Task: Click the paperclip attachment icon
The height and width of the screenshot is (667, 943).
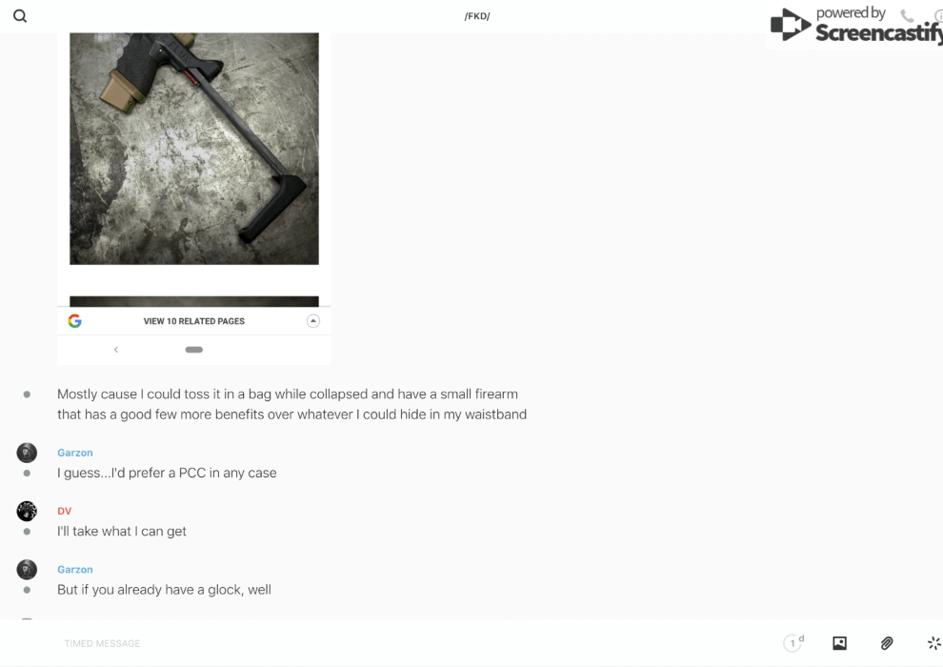Action: (x=887, y=643)
